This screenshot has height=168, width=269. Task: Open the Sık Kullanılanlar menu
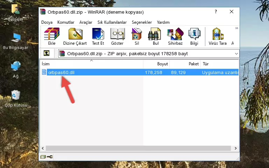point(112,22)
